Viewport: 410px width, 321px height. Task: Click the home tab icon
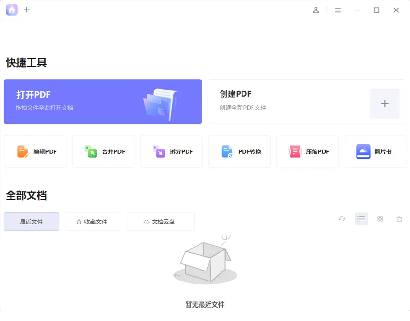point(12,10)
